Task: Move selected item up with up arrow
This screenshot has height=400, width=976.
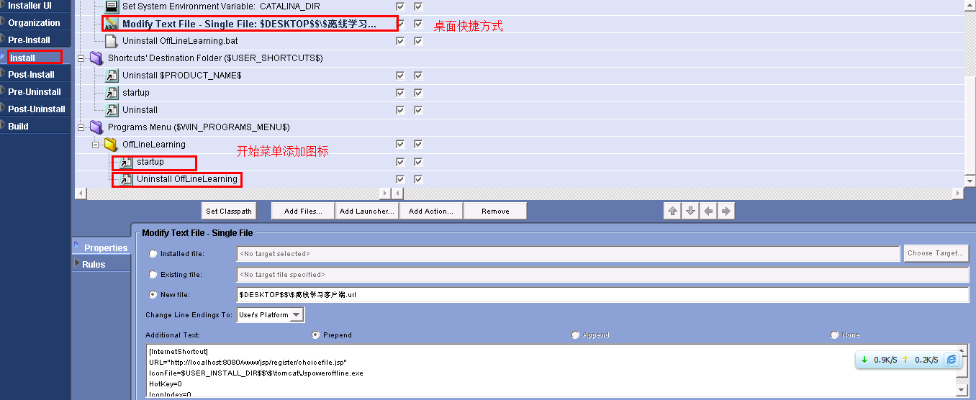Action: [x=672, y=211]
